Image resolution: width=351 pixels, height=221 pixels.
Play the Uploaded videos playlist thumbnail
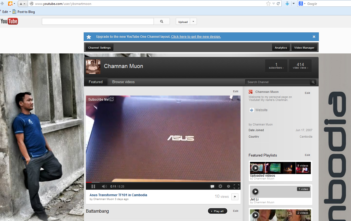[280, 168]
